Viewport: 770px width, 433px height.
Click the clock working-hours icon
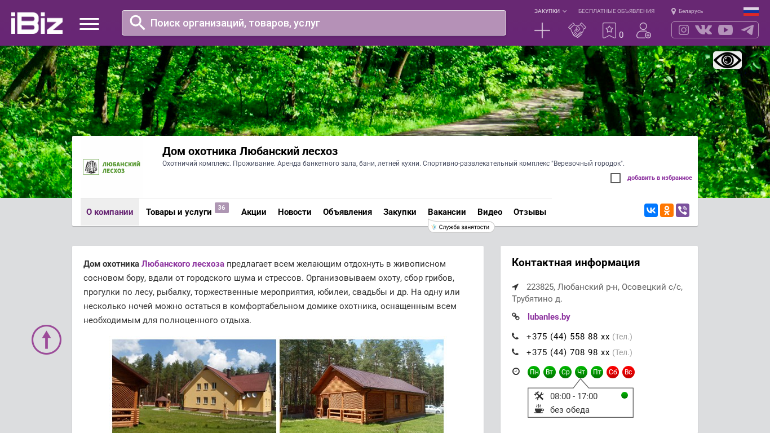click(516, 372)
